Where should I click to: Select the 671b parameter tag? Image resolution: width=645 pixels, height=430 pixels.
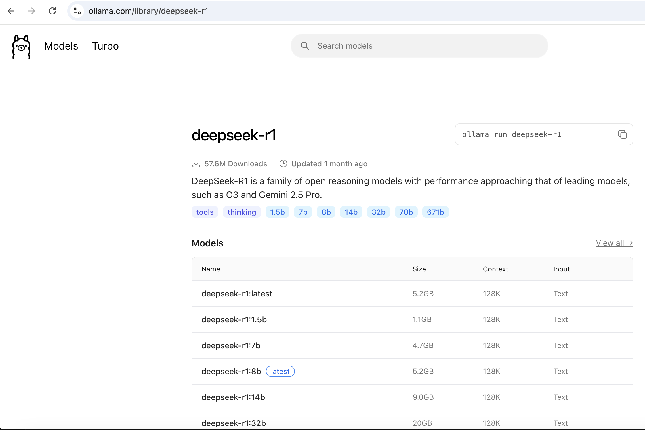(435, 212)
